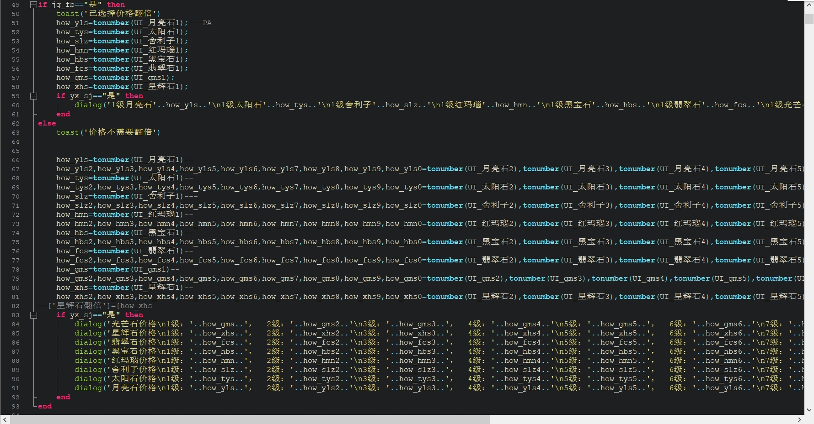Screen dimensions: 814x424
Task: Click how_tys=tonumber(UI_太阳石1); on line 52
Action: (x=122, y=32)
